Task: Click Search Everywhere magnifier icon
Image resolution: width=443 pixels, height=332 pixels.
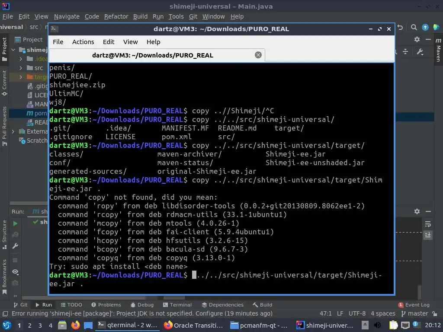Action: click(x=414, y=27)
